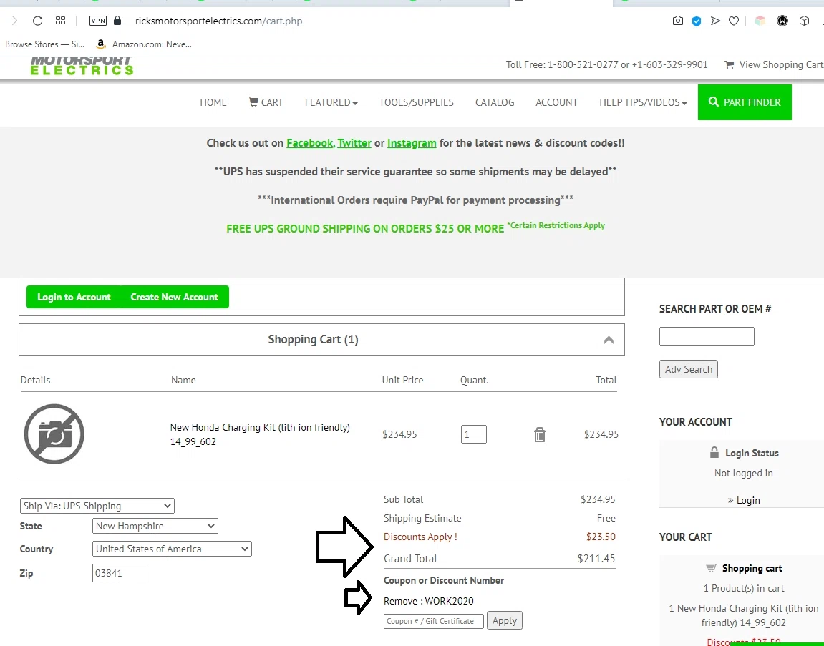This screenshot has height=646, width=824.
Task: Click the Coupon # / Gift Certificate field
Action: coord(434,621)
